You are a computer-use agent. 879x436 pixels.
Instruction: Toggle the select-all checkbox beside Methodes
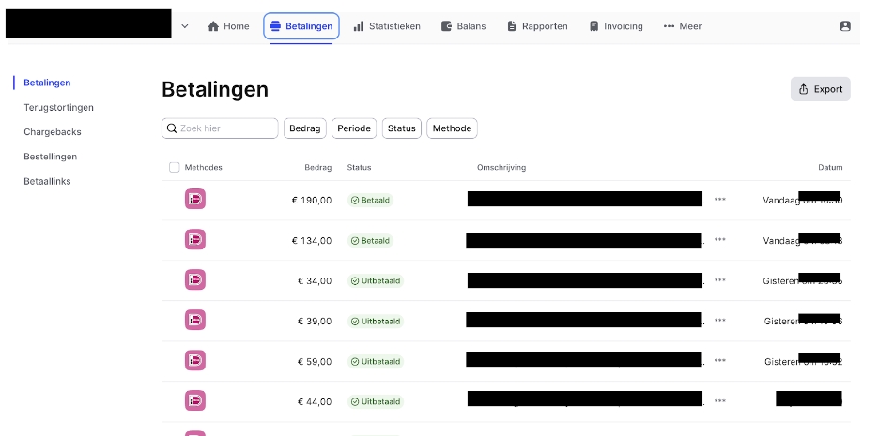(174, 167)
